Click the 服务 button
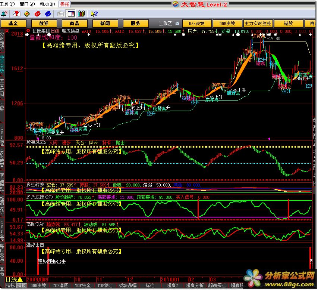 pyautogui.click(x=135, y=24)
